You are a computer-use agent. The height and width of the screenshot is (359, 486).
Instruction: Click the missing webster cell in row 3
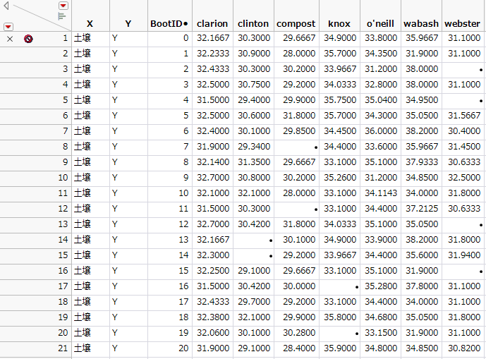tap(463, 69)
